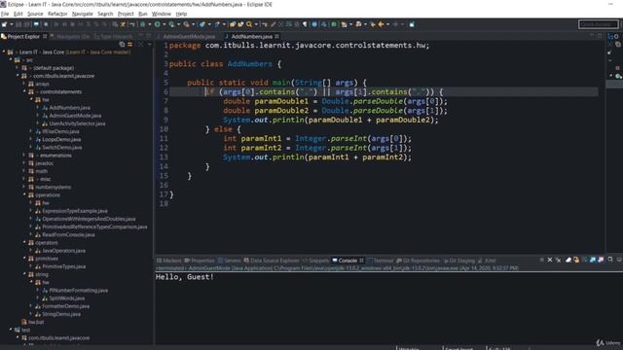This screenshot has width=623, height=350.
Task: Open the File menu
Action: (x=5, y=14)
